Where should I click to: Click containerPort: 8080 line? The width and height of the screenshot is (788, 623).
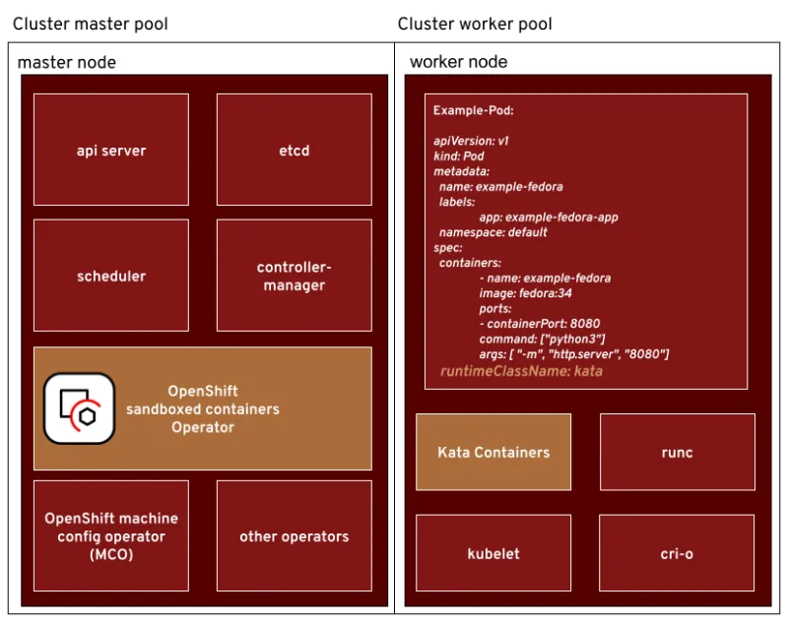540,323
